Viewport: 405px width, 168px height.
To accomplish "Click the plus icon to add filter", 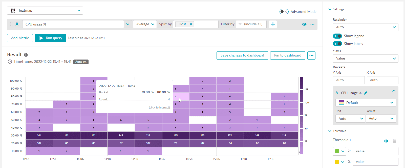I will tap(273, 24).
